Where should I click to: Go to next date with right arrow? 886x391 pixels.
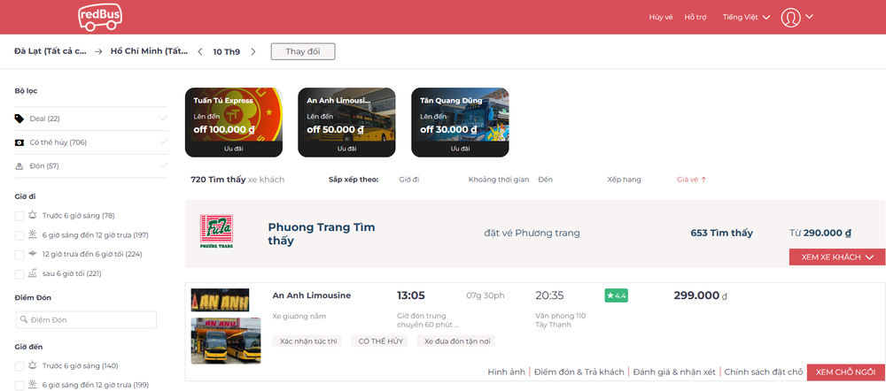click(x=253, y=52)
